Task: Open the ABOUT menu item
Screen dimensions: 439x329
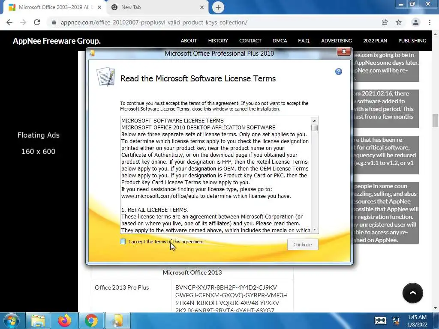Action: (x=189, y=41)
